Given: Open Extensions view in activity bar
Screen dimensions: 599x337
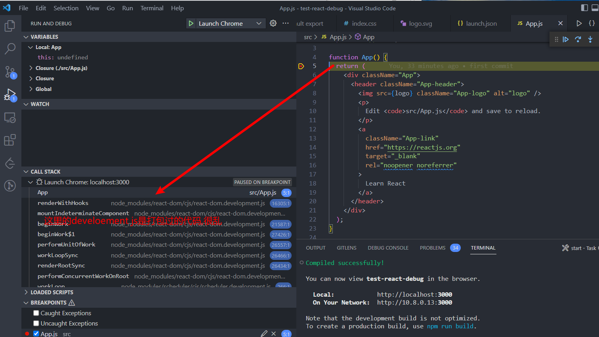Looking at the screenshot, I should click(10, 140).
